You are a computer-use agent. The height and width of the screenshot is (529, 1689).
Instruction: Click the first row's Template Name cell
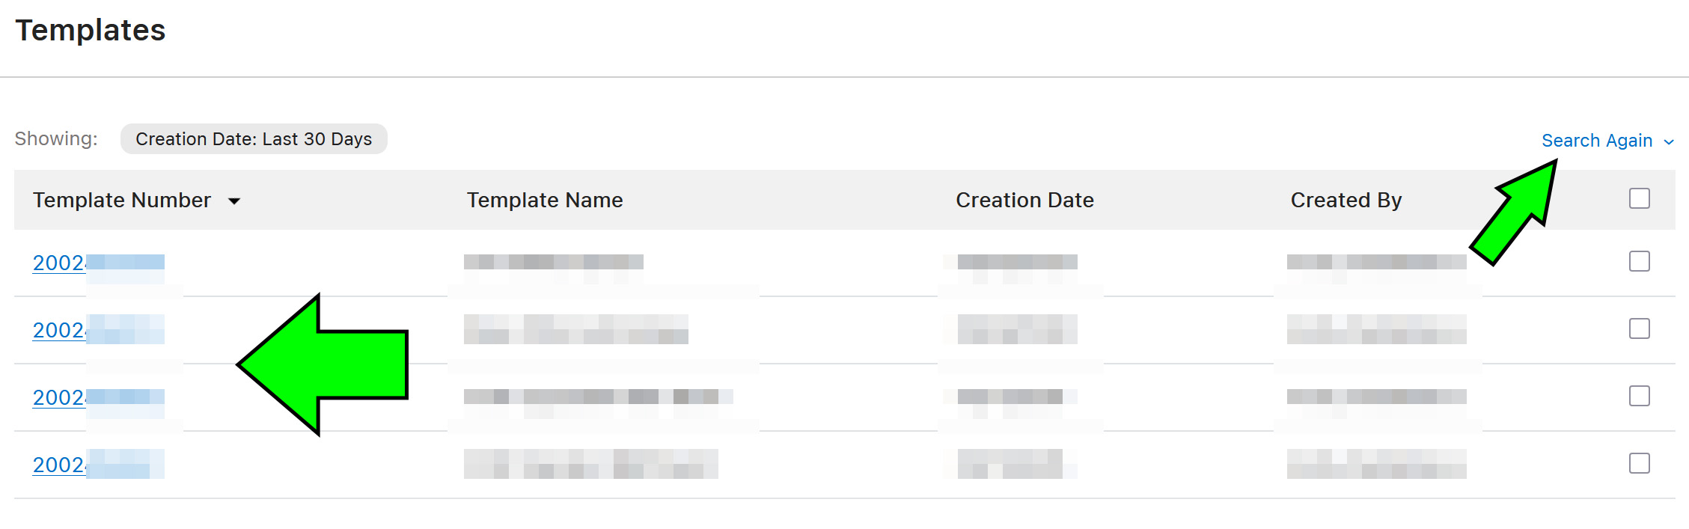point(554,262)
